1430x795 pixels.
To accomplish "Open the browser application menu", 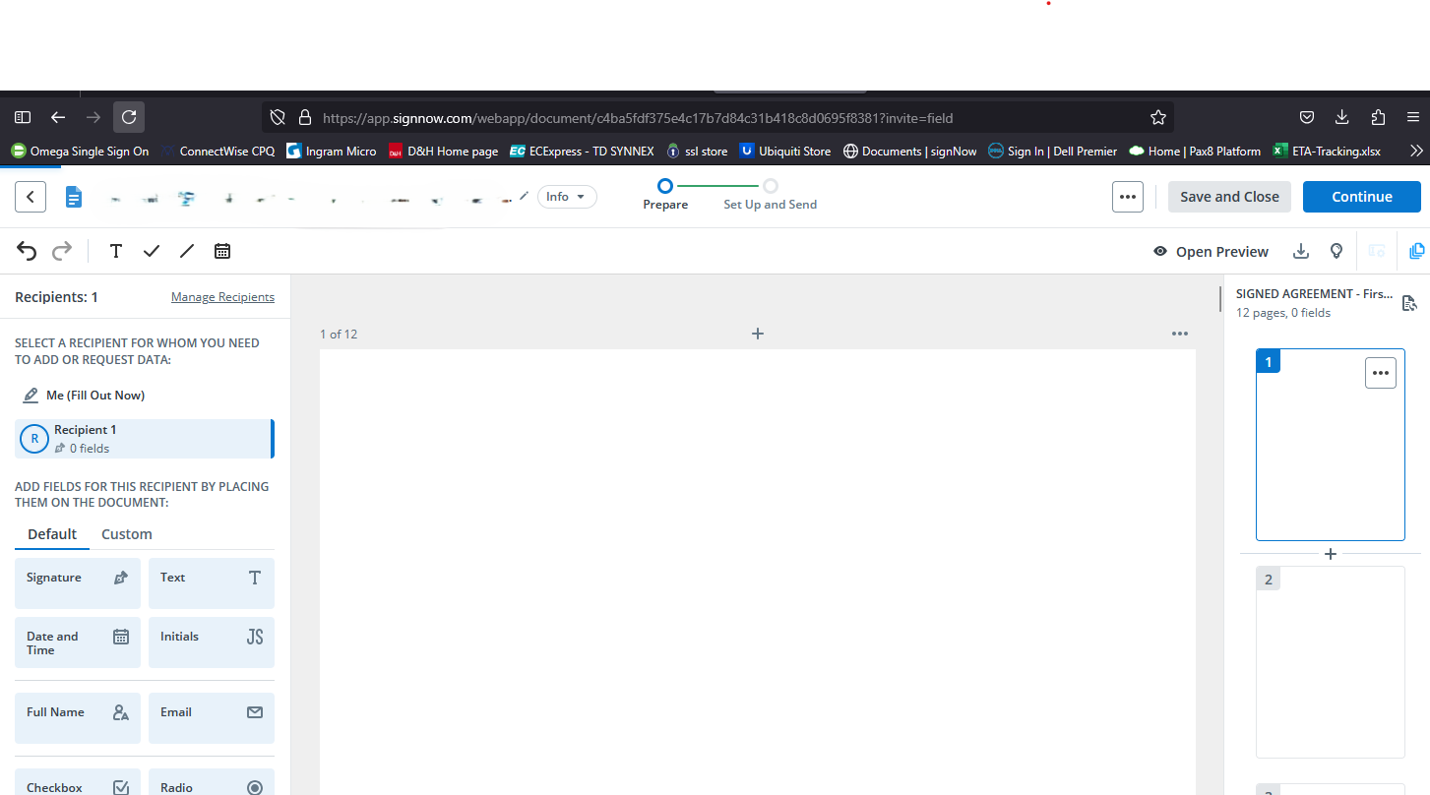I will pos(1413,117).
